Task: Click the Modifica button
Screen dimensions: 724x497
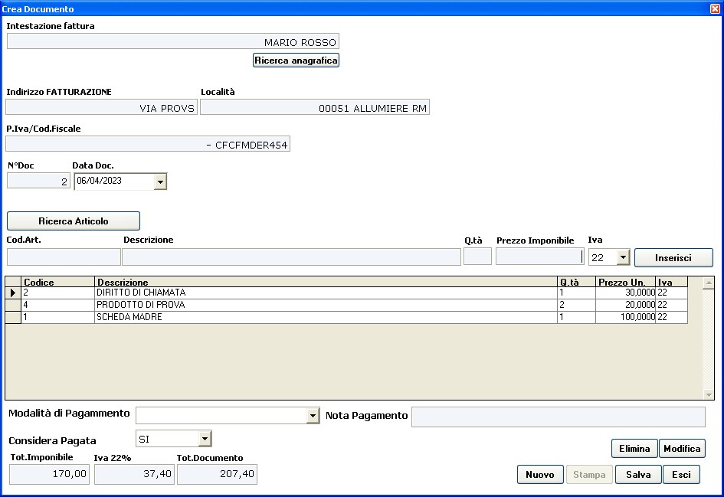Action: [x=682, y=449]
